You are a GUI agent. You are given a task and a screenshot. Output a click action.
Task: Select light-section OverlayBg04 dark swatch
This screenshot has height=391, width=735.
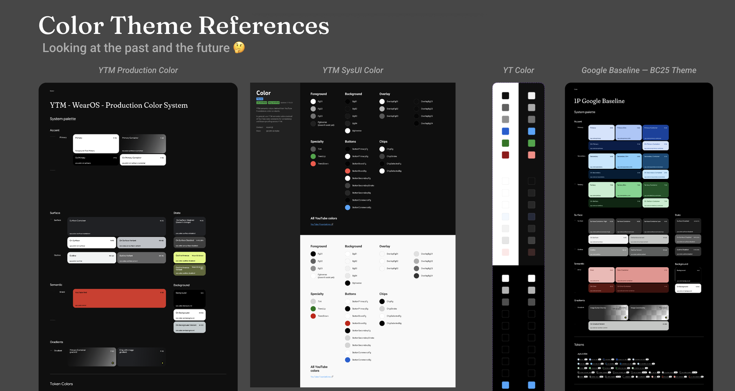(416, 276)
